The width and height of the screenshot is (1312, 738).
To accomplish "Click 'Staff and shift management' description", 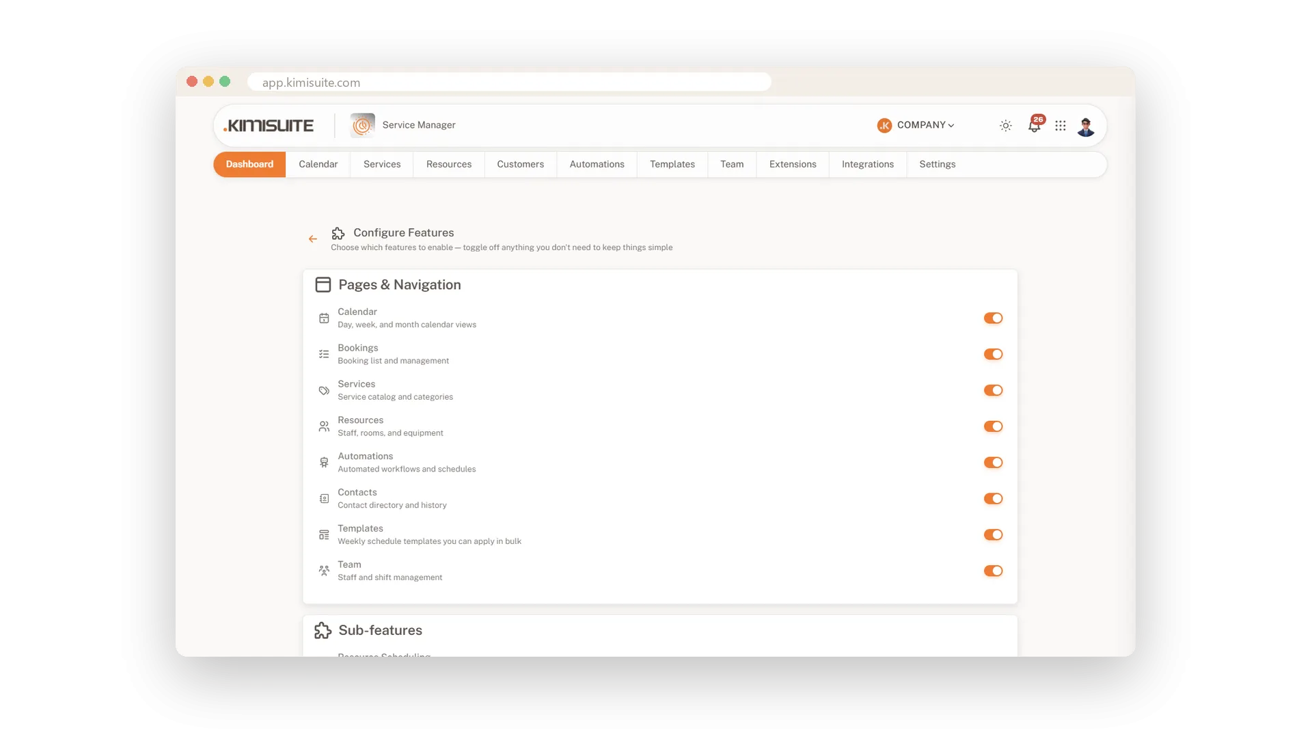I will (x=389, y=578).
